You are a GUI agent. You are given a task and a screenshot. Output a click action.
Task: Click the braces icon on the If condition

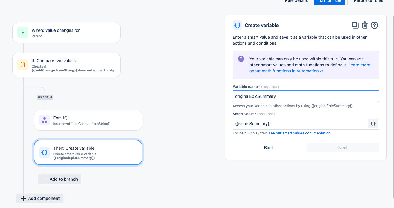[23, 65]
